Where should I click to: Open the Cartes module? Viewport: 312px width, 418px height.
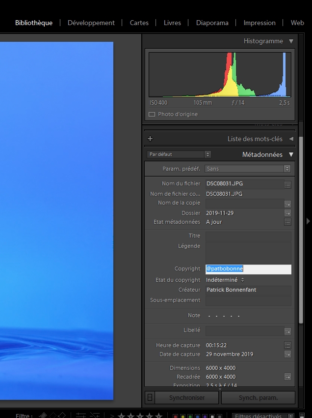139,23
